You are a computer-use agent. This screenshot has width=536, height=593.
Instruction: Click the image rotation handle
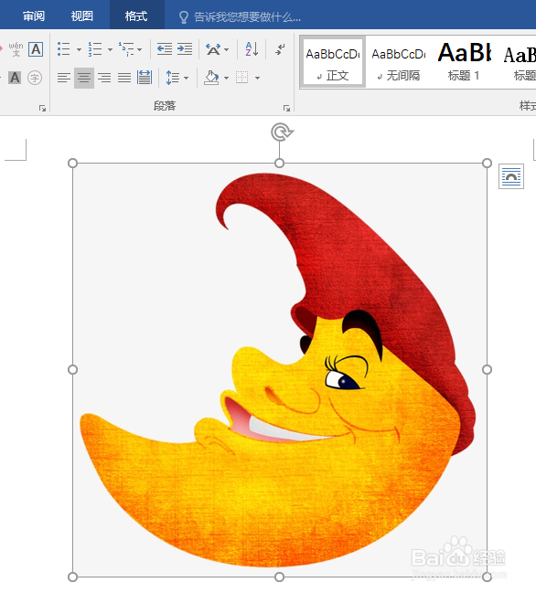click(x=281, y=132)
